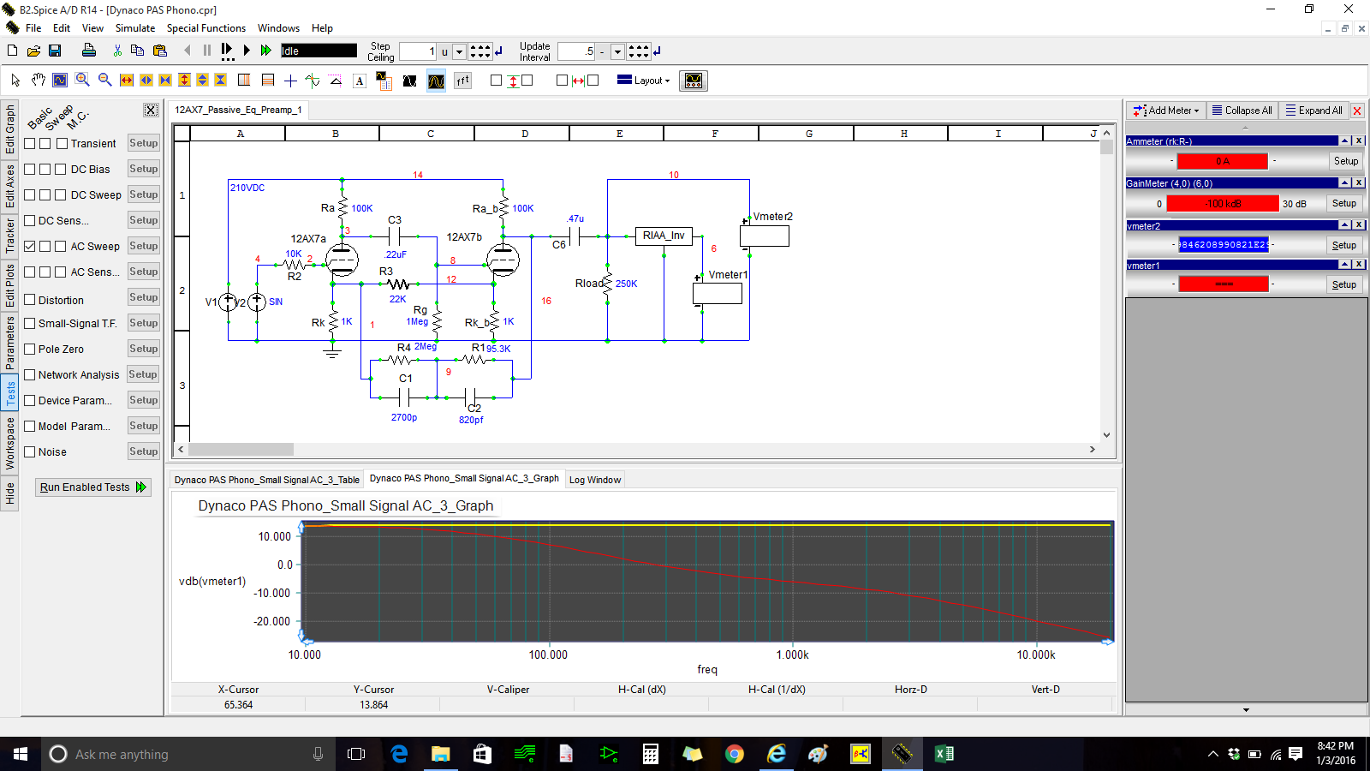Open the oscilloscope icon next to Layout
The width and height of the screenshot is (1370, 771).
694,81
